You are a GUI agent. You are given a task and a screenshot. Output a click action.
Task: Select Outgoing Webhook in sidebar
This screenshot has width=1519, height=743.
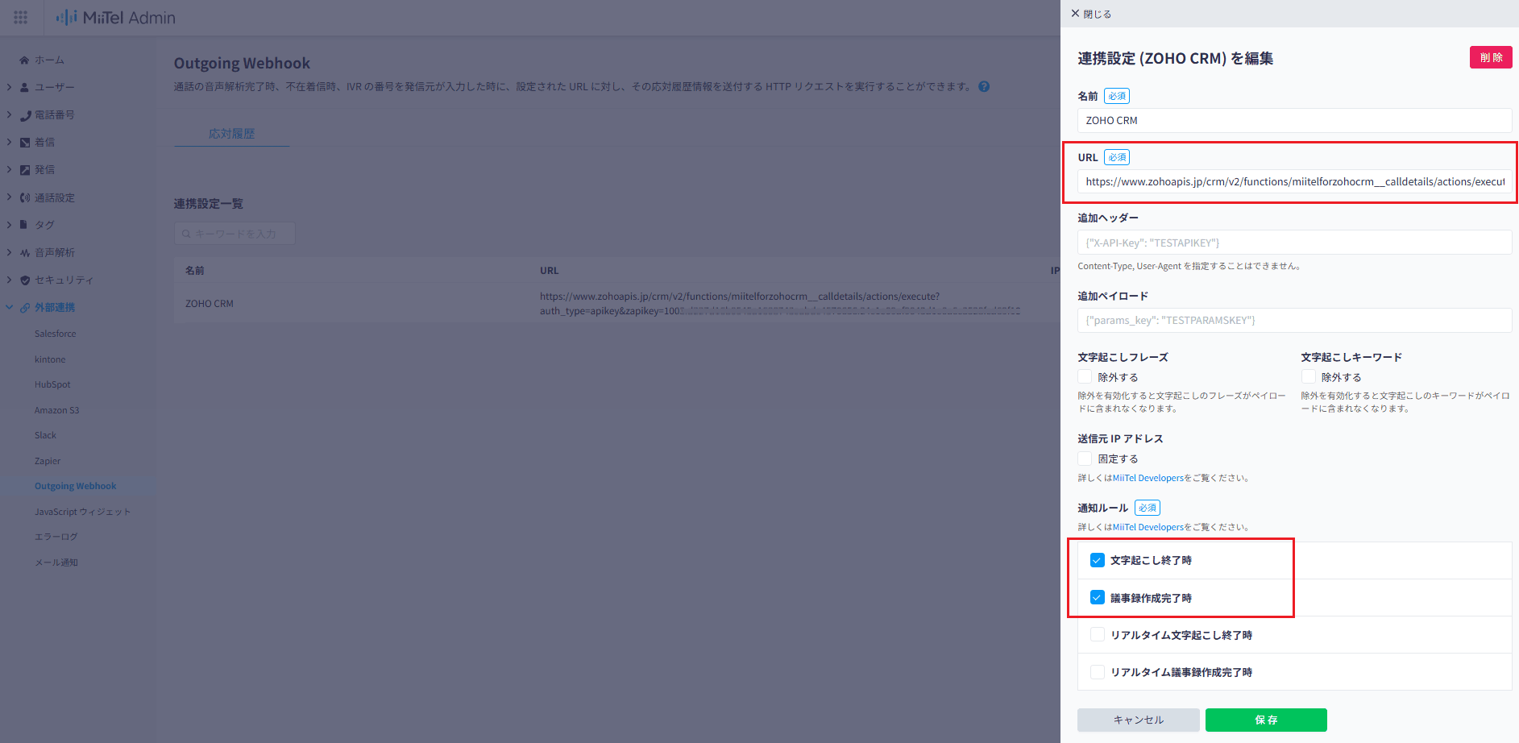click(76, 486)
